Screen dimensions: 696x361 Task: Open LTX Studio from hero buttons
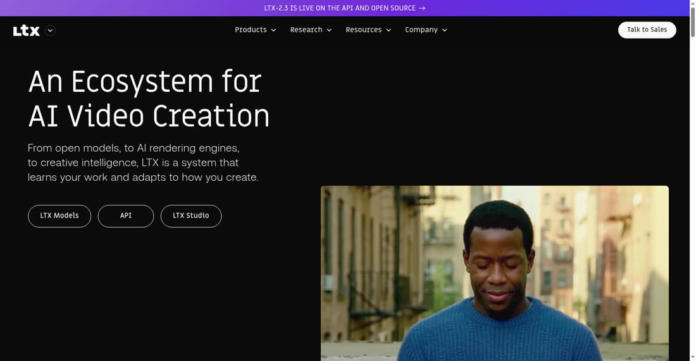pyautogui.click(x=191, y=216)
